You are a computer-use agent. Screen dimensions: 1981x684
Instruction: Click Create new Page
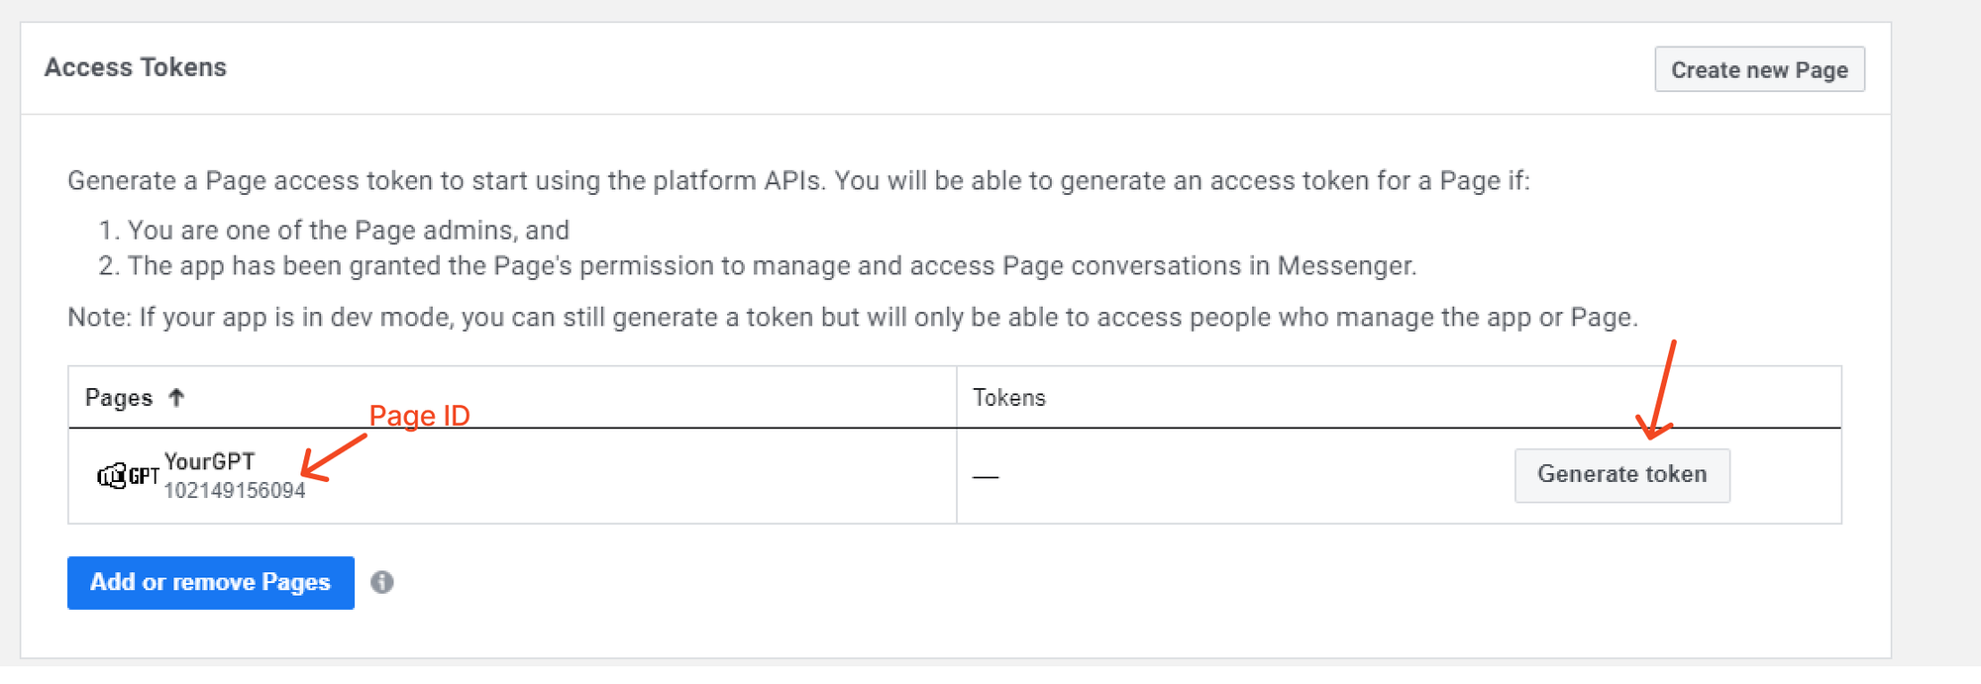1759,69
